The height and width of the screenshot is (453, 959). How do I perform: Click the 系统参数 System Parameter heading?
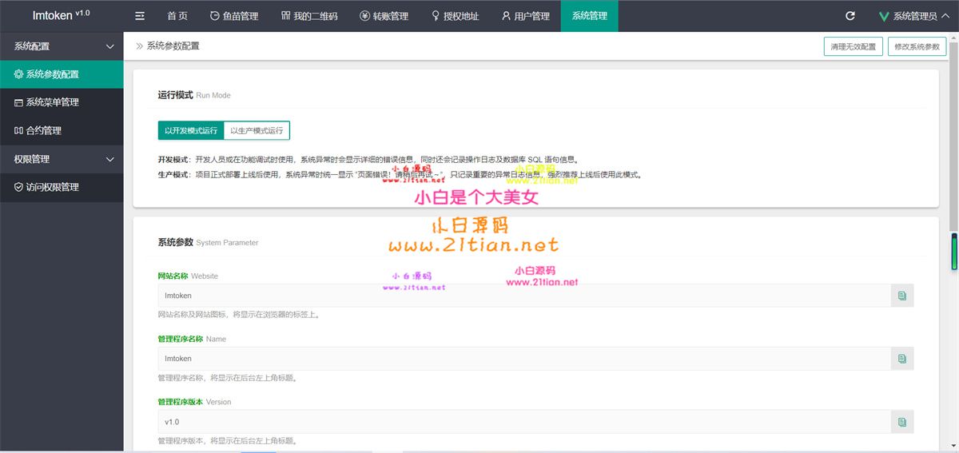pos(208,242)
